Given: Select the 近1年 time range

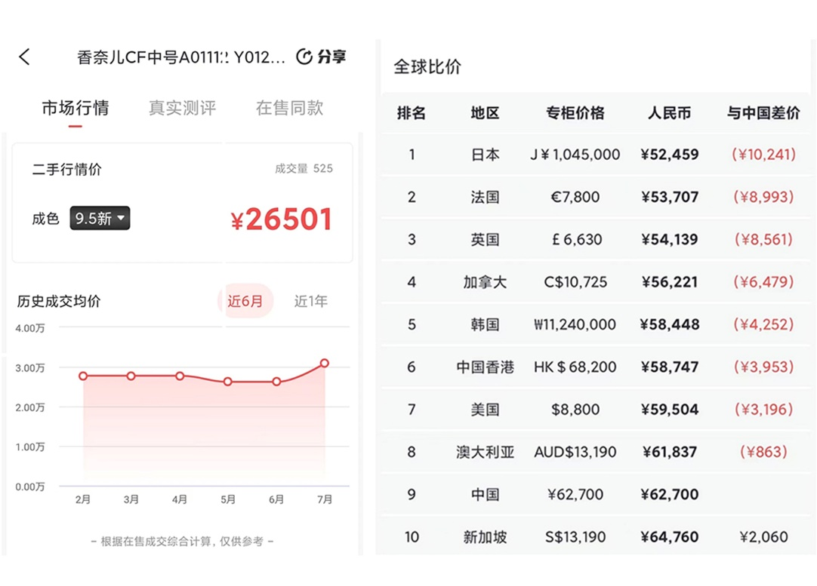Looking at the screenshot, I should click(x=311, y=301).
